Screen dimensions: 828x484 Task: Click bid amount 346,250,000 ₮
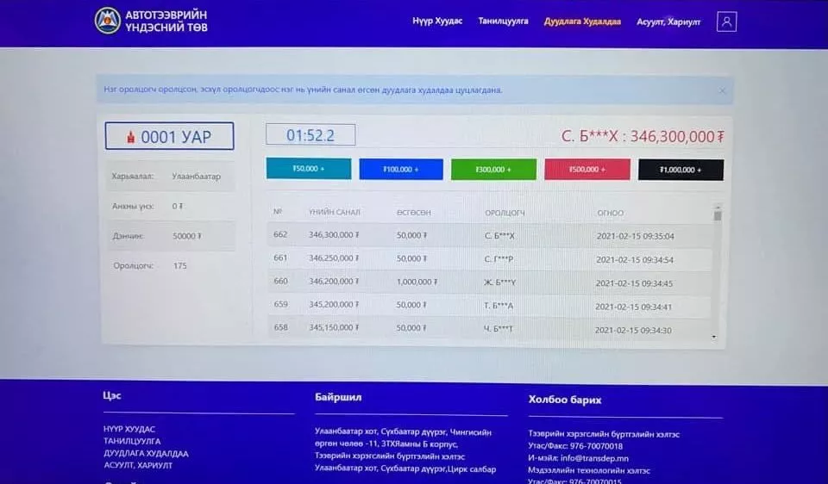334,258
